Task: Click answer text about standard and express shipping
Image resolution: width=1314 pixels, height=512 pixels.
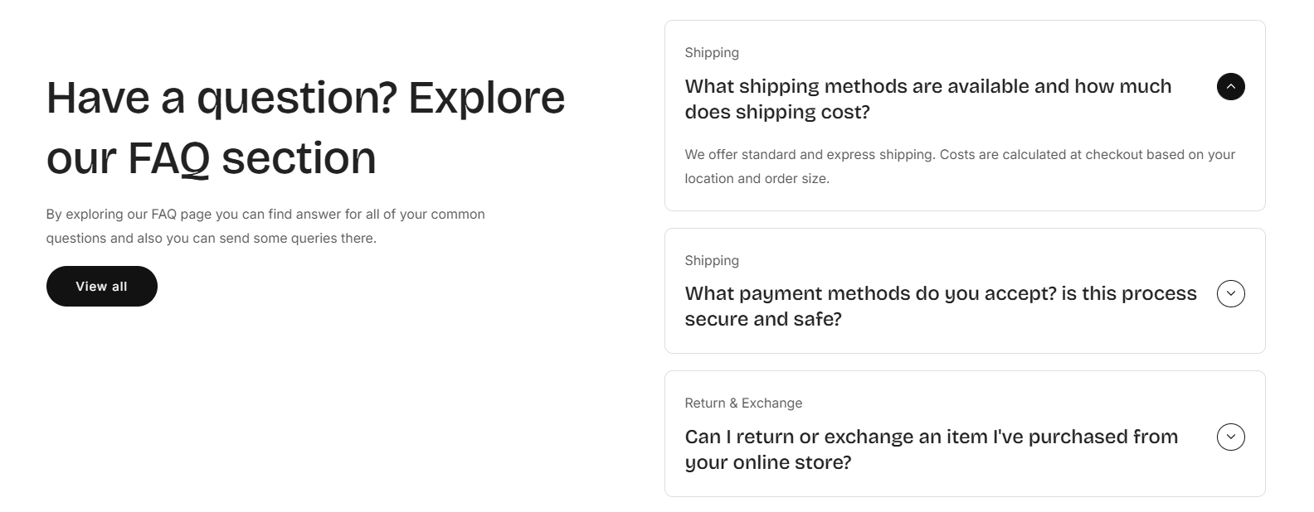Action: click(959, 154)
